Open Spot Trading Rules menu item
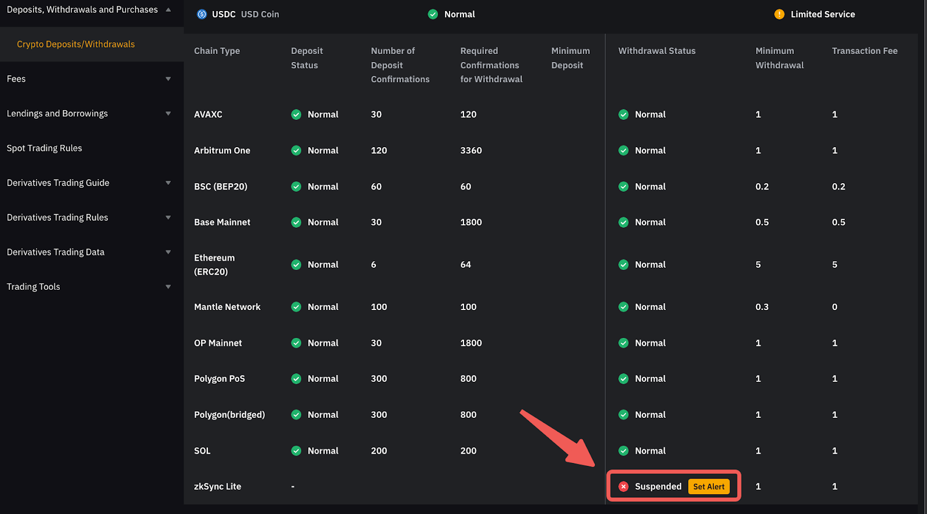This screenshot has height=514, width=927. tap(45, 148)
